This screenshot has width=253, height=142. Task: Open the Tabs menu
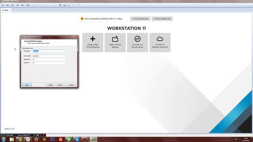pos(22,5)
